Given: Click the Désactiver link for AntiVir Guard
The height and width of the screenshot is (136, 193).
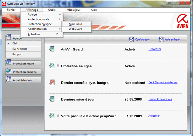Looking at the screenshot, I should [x=155, y=49].
